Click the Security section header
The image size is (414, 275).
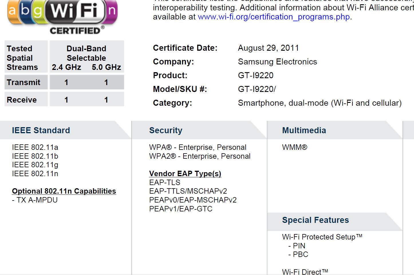click(165, 130)
